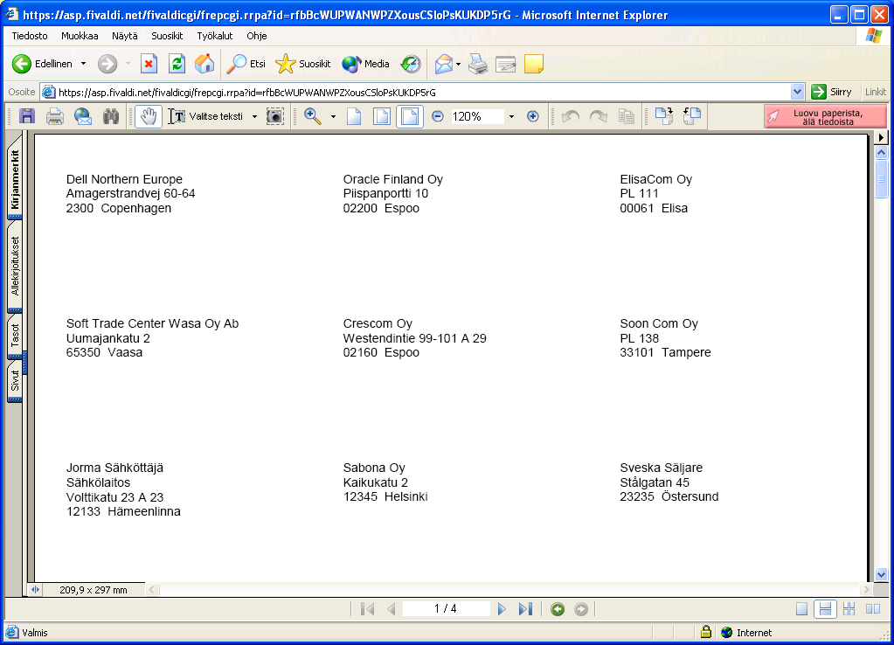
Task: Open the Suosikit menu
Action: [167, 36]
